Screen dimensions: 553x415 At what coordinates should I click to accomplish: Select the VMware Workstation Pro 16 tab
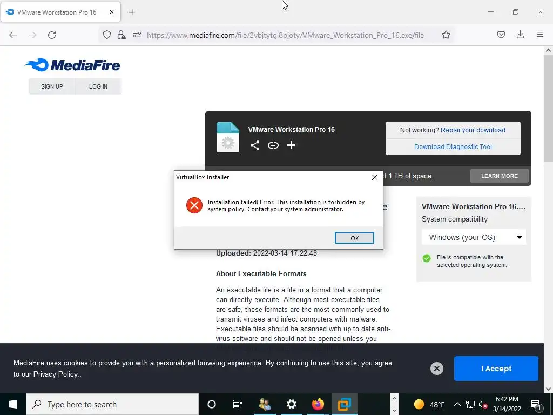[x=60, y=12]
